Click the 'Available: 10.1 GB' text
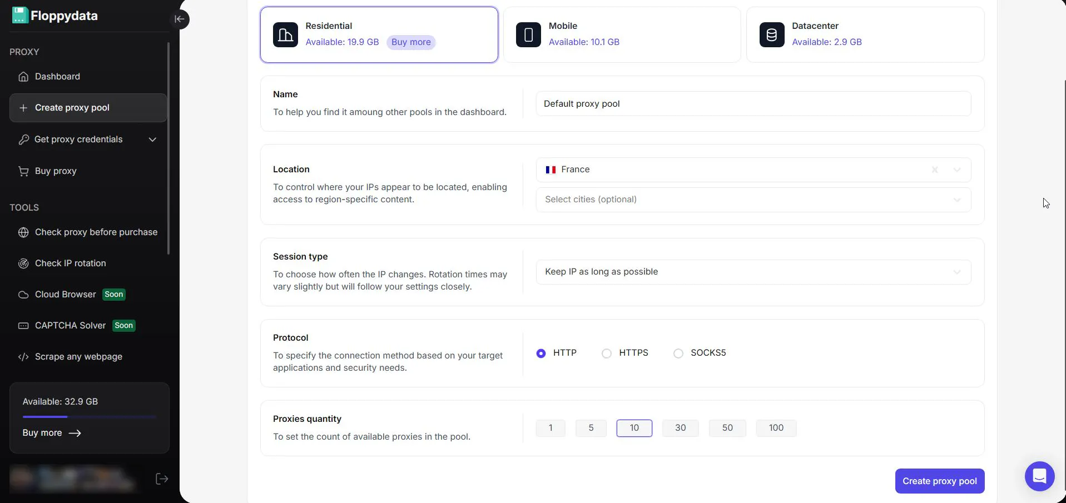The height and width of the screenshot is (503, 1066). (x=584, y=42)
